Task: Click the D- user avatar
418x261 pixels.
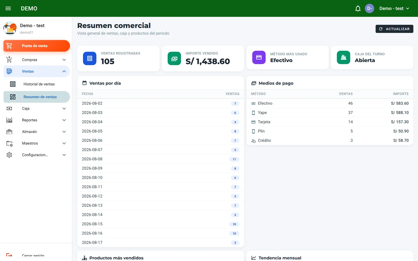Action: 369,8
